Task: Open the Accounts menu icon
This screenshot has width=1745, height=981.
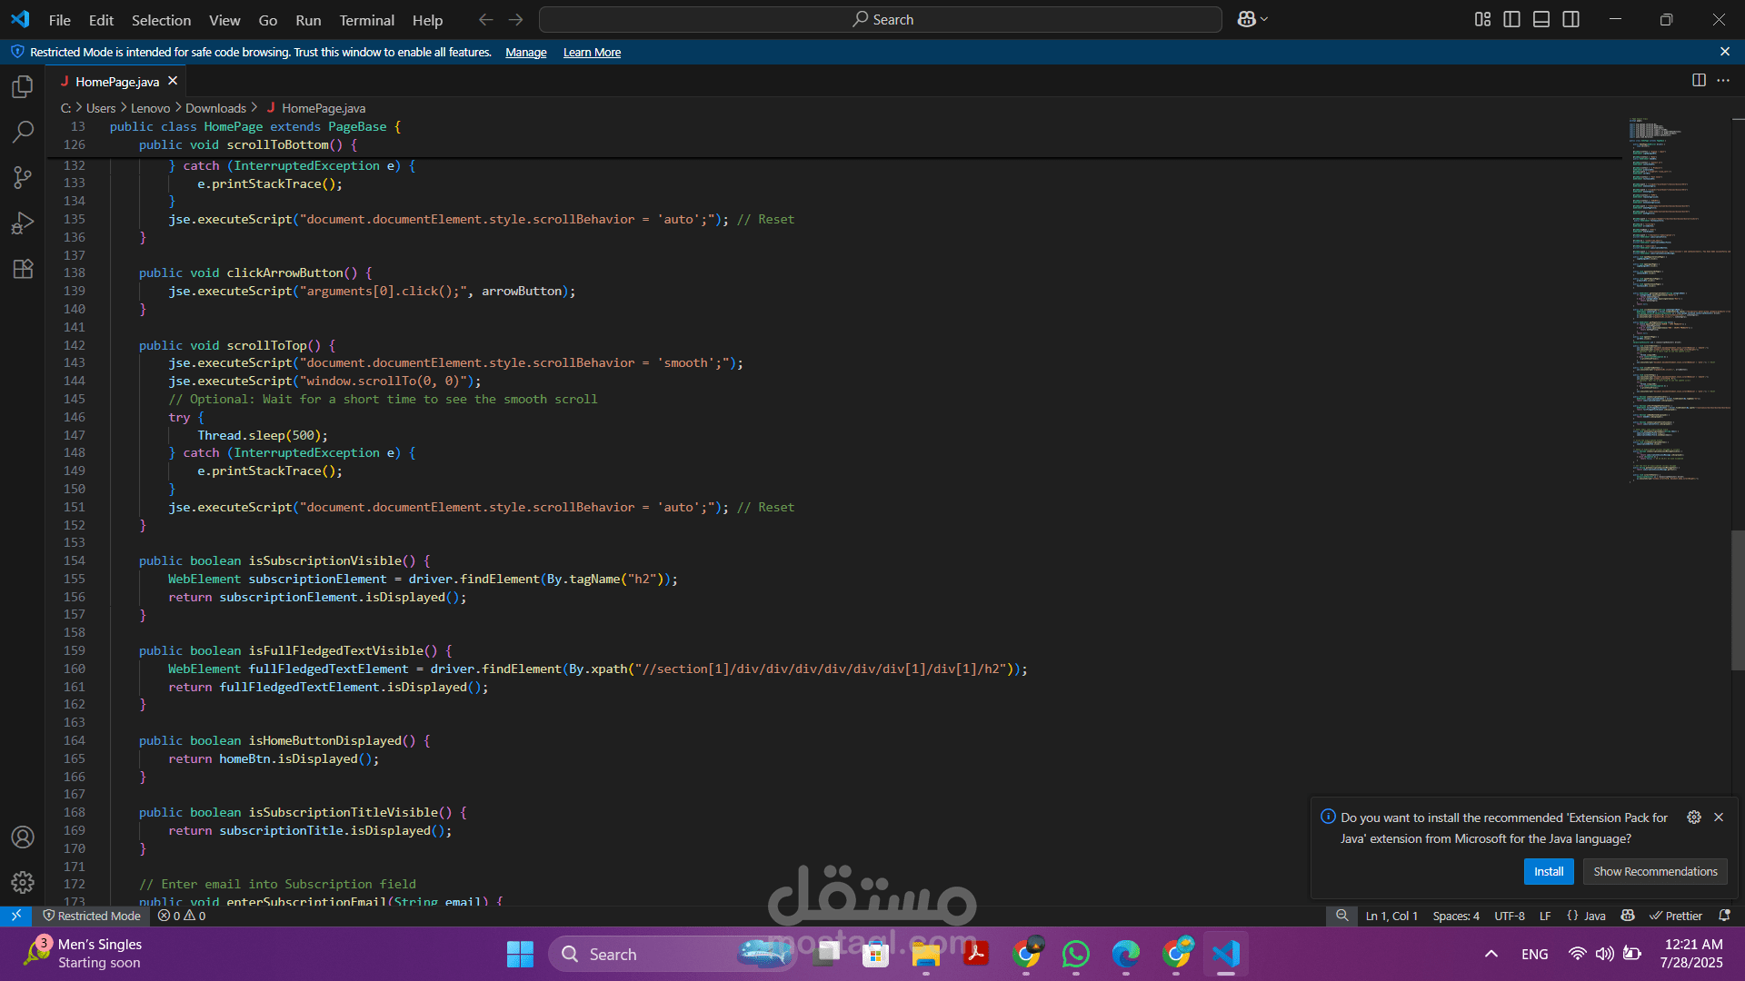Action: 23,837
